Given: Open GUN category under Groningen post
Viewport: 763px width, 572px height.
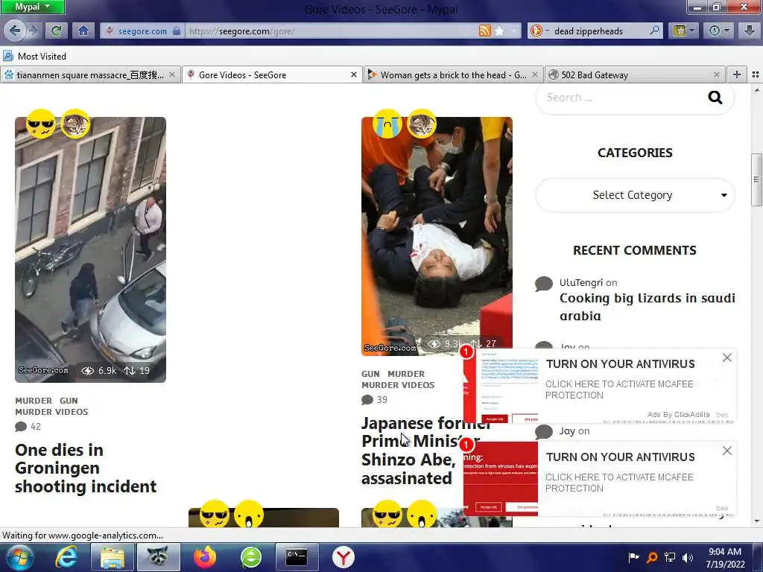Looking at the screenshot, I should pyautogui.click(x=69, y=401).
